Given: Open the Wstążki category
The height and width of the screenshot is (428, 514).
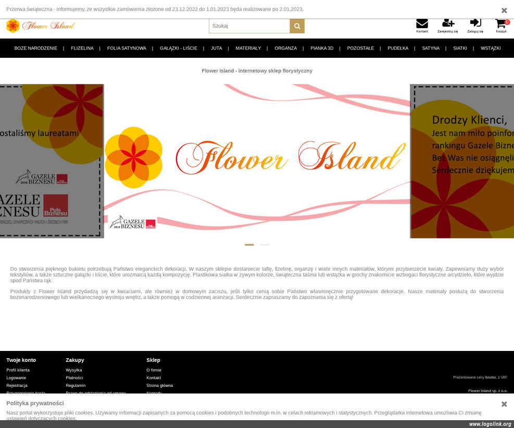Looking at the screenshot, I should coord(491,48).
